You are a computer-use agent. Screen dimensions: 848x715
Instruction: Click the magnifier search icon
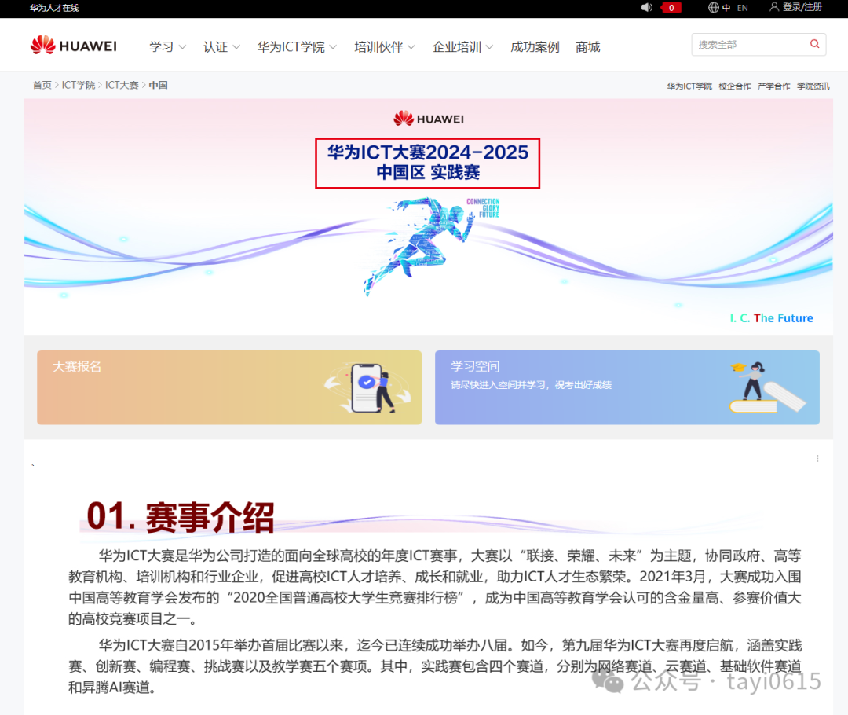pyautogui.click(x=814, y=45)
